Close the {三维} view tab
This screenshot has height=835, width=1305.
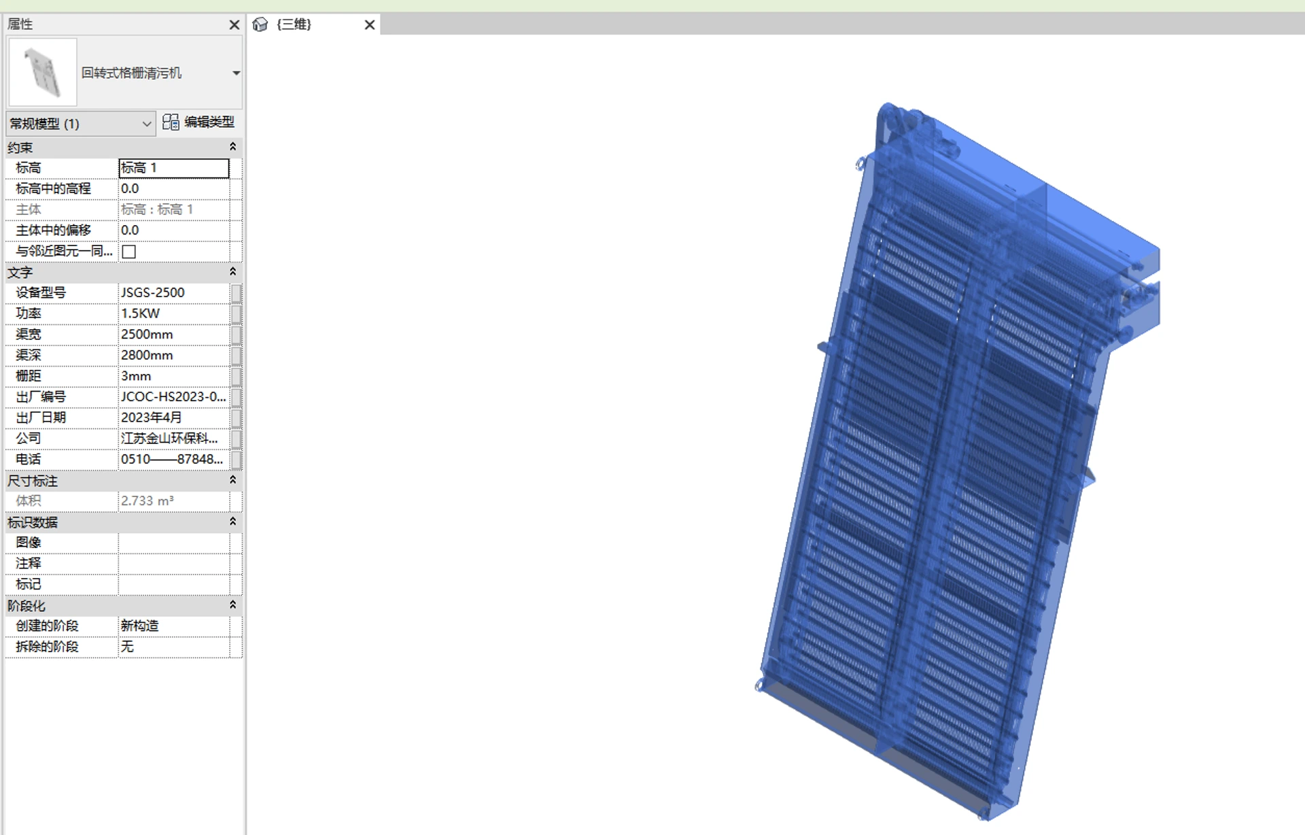(x=370, y=24)
